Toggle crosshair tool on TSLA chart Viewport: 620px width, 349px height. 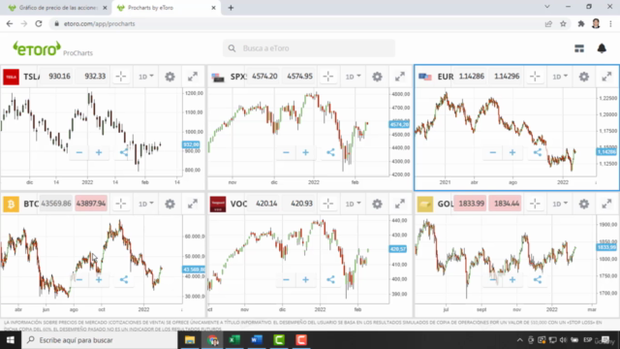pos(121,77)
